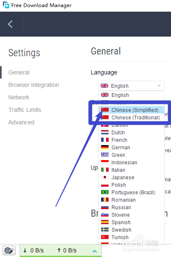
Task: Click the UK flag in the Language combo box
Action: pos(104,86)
